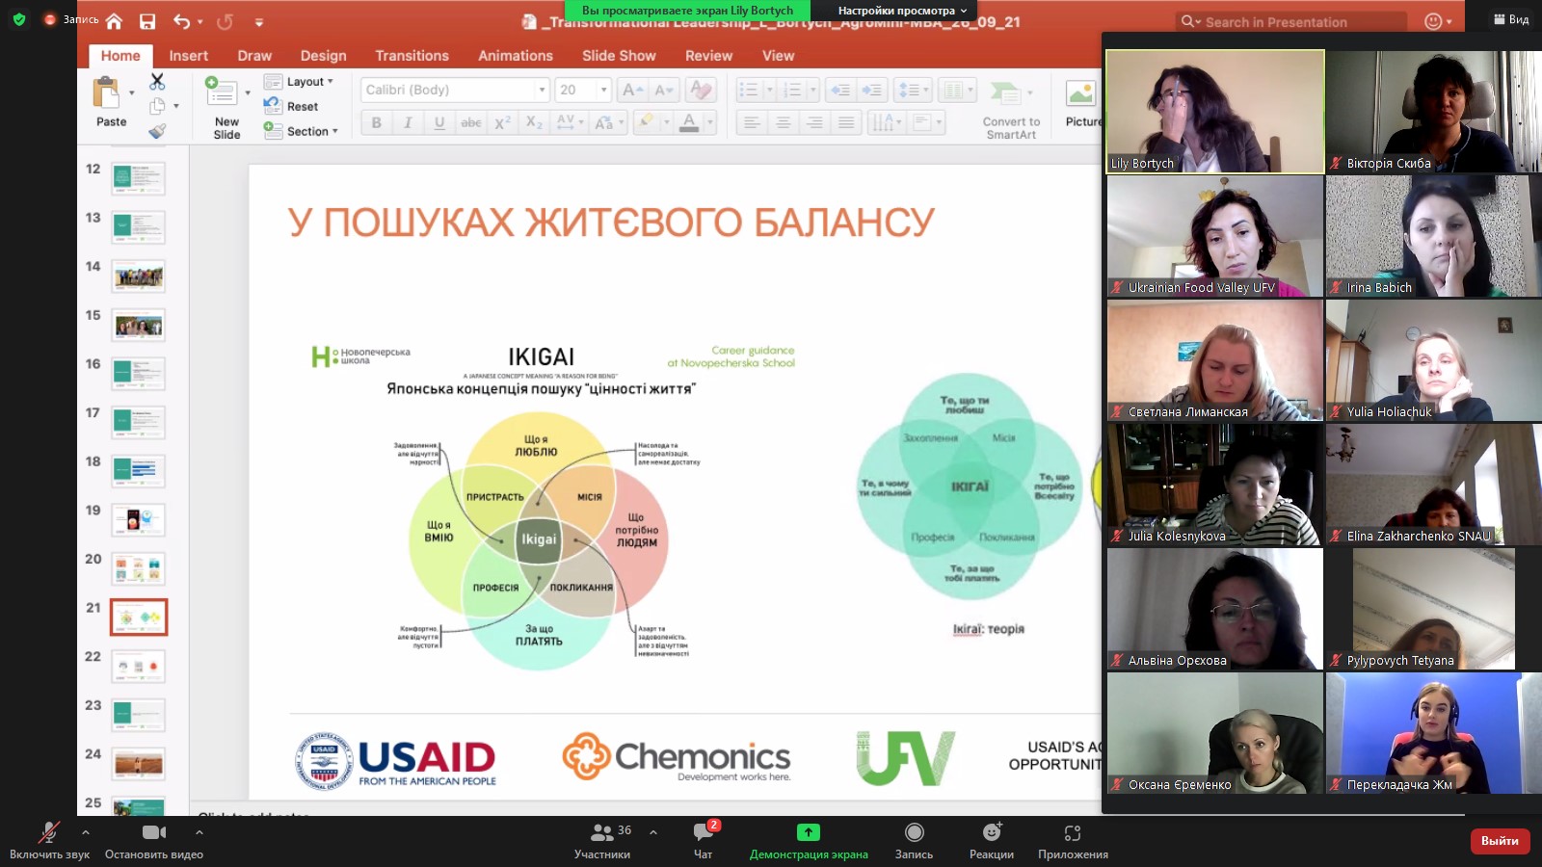Click the red leave meeting button

1500,840
